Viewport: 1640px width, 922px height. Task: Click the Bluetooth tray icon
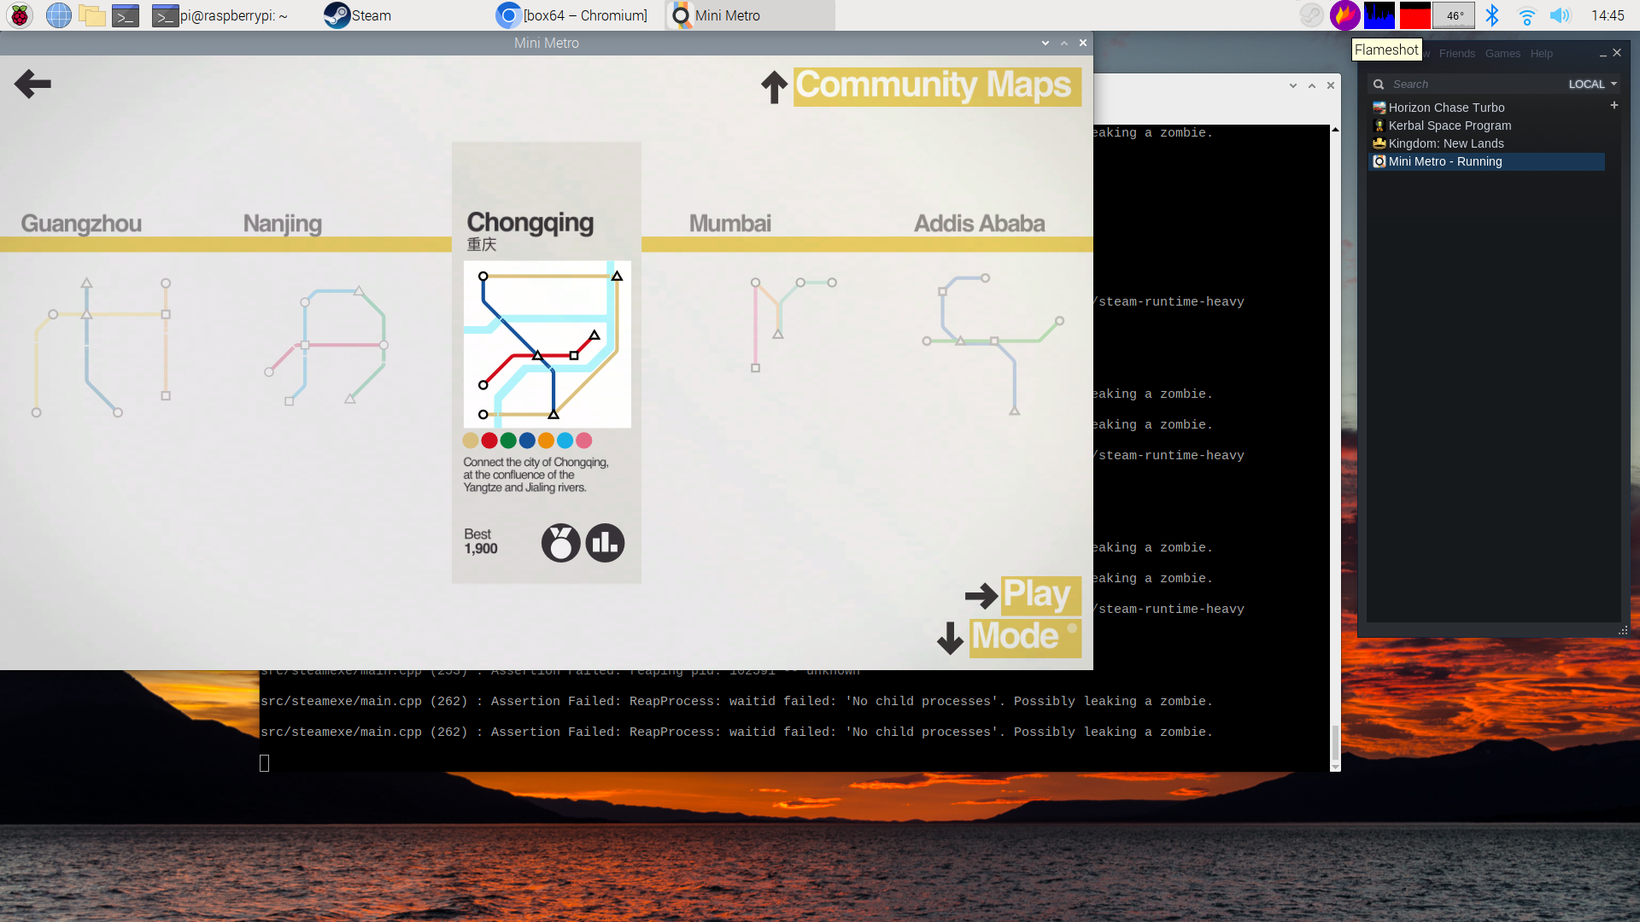click(x=1492, y=15)
